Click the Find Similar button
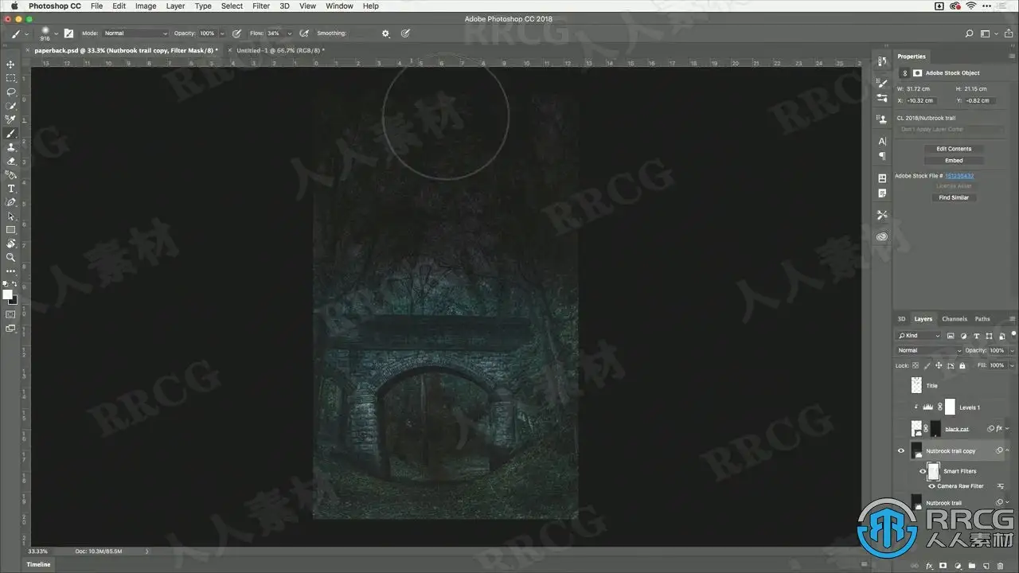The image size is (1019, 573). pos(954,197)
